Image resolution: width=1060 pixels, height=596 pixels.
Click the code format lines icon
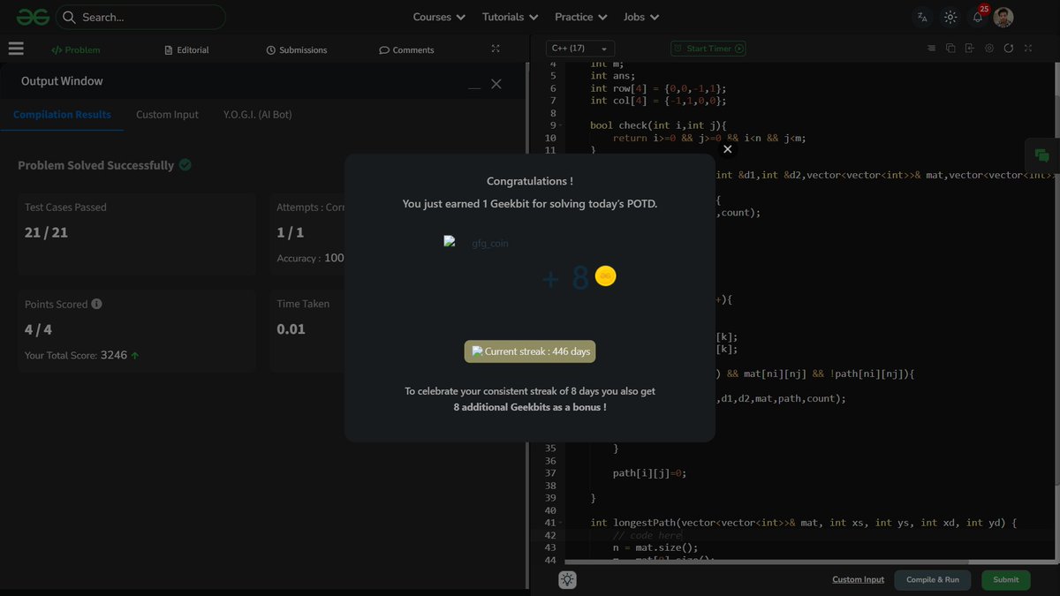coord(931,49)
